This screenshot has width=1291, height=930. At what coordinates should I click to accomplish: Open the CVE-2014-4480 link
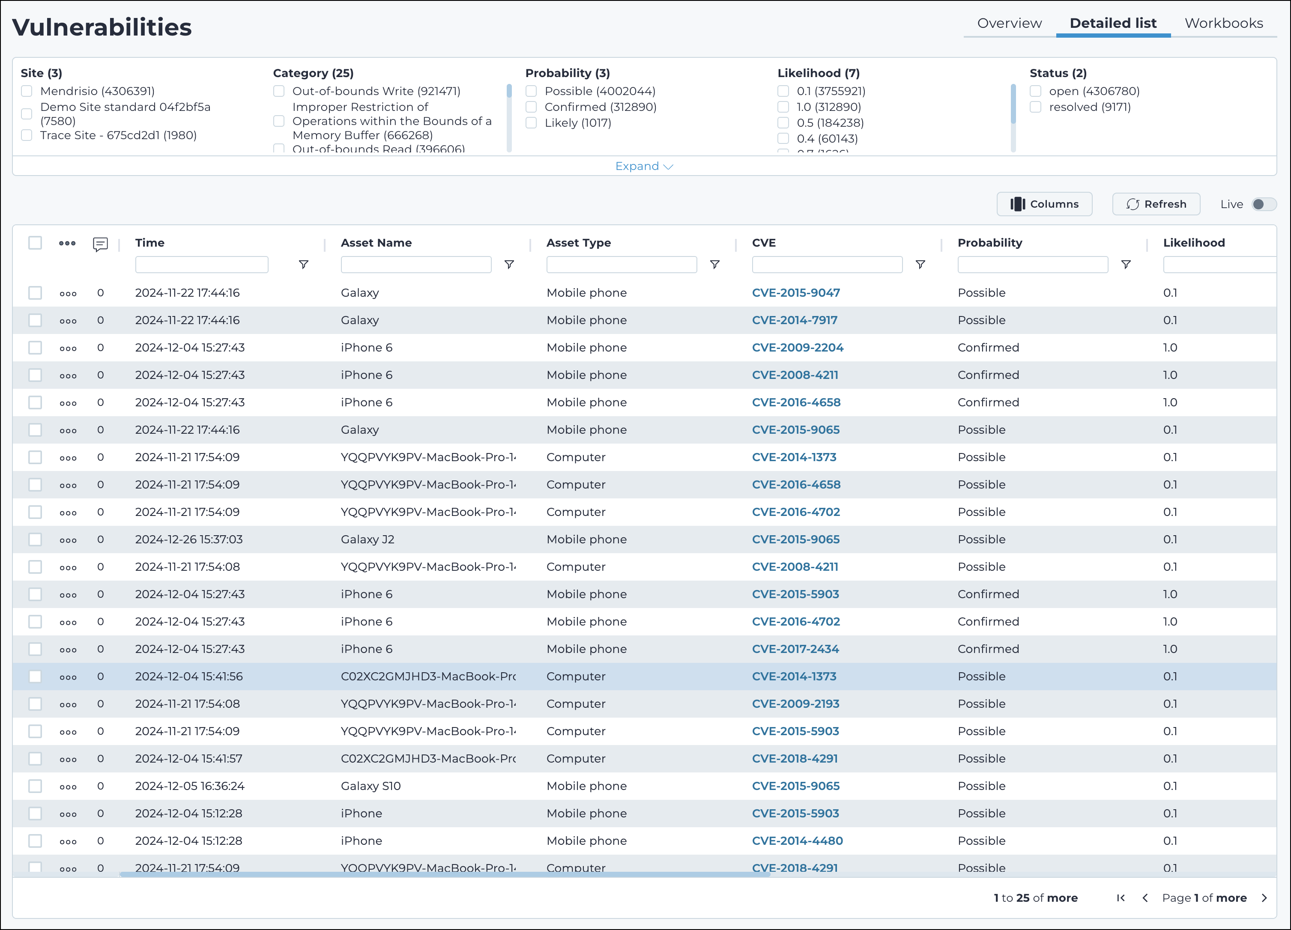797,841
